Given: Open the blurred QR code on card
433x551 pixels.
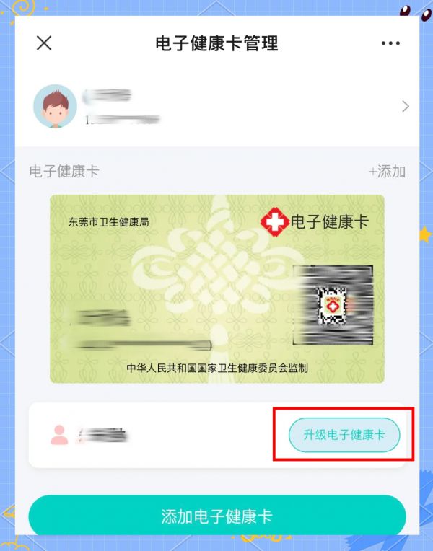Looking at the screenshot, I should (333, 305).
